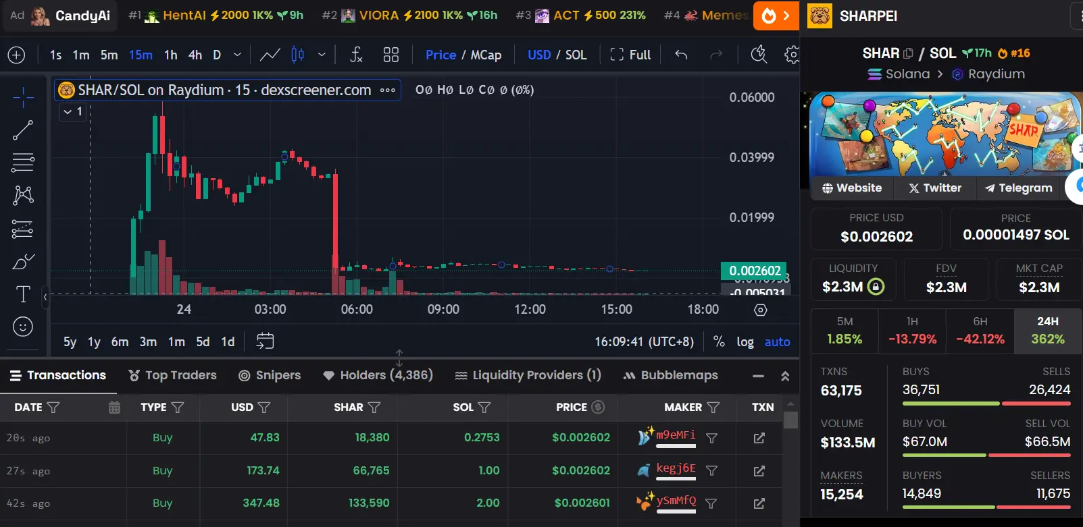Toggle auto scale on chart
1083x527 pixels.
pyautogui.click(x=777, y=341)
